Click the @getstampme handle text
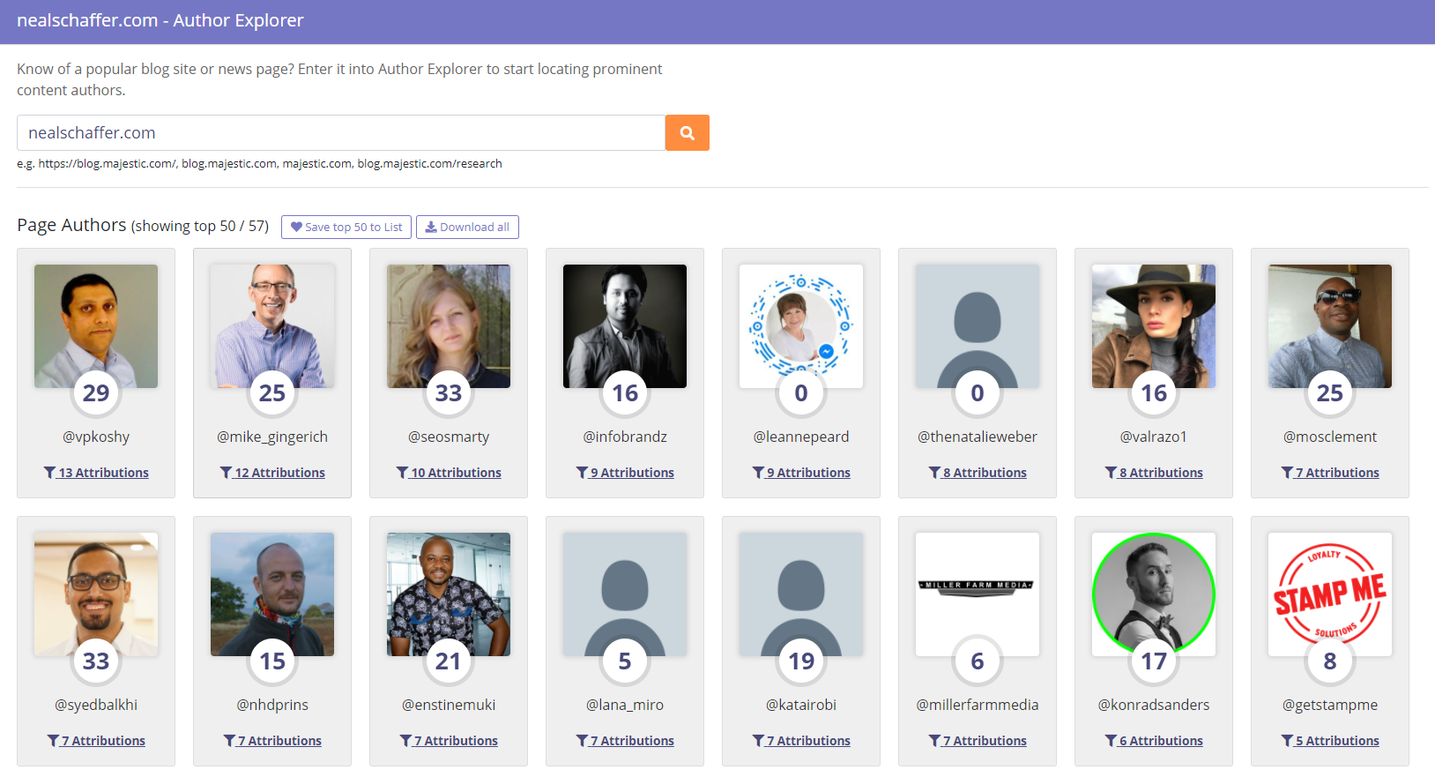 coord(1330,705)
